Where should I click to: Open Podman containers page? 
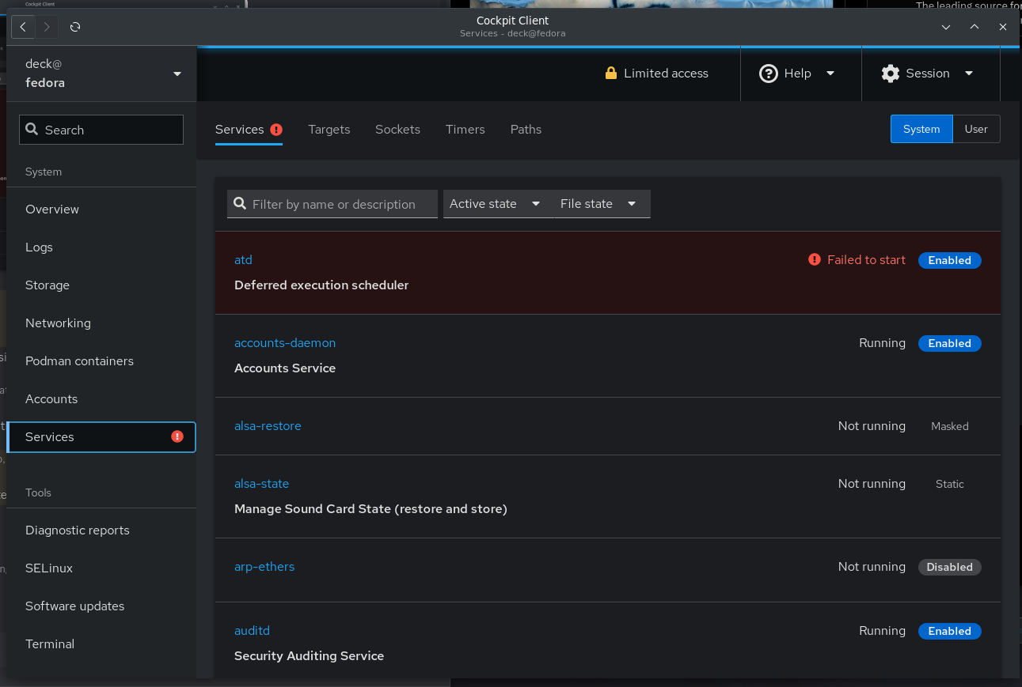click(101, 361)
